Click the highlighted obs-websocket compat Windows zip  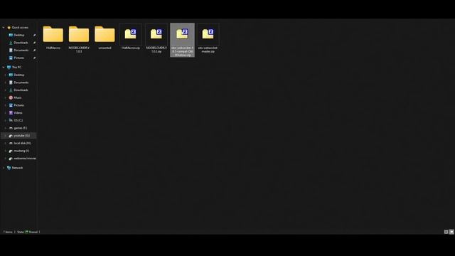pyautogui.click(x=182, y=40)
